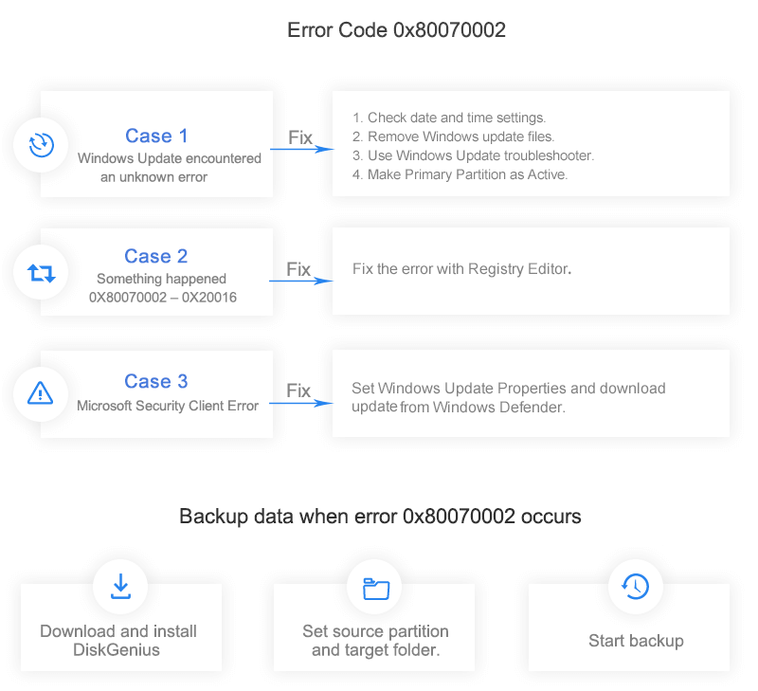Click the folder icon above source partition
758x691 pixels.
[375, 588]
